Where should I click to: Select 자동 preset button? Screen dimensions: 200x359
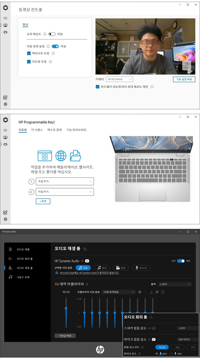83,268
